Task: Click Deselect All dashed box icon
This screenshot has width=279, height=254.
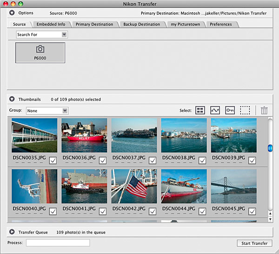Action: pos(245,110)
